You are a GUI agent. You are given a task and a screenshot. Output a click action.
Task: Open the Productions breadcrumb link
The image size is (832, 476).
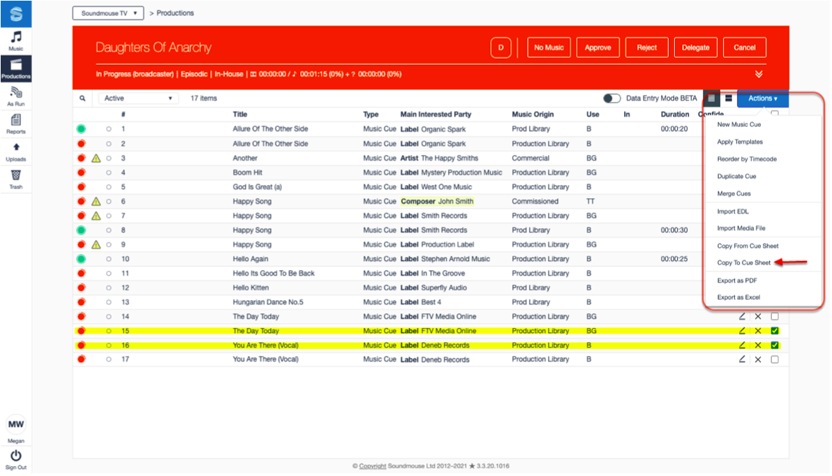point(175,13)
